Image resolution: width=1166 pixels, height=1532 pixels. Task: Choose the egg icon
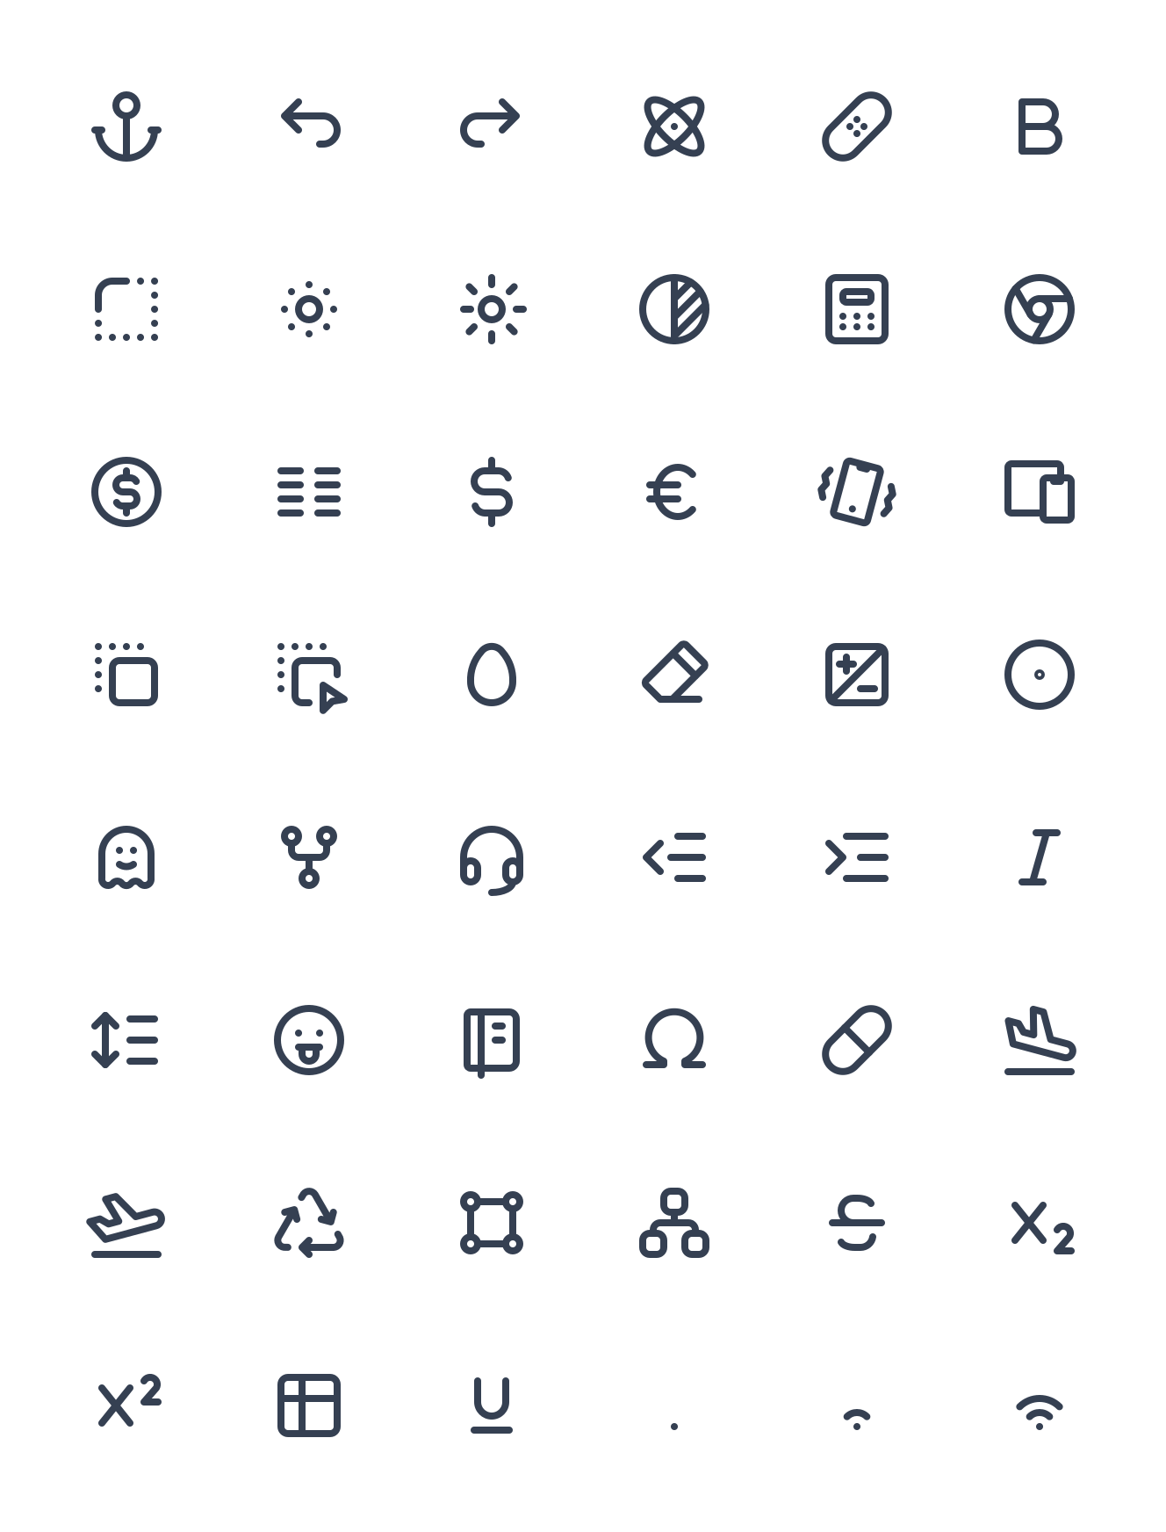[492, 675]
